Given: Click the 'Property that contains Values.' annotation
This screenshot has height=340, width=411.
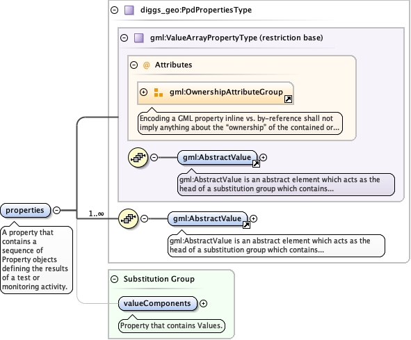Looking at the screenshot, I should [172, 326].
